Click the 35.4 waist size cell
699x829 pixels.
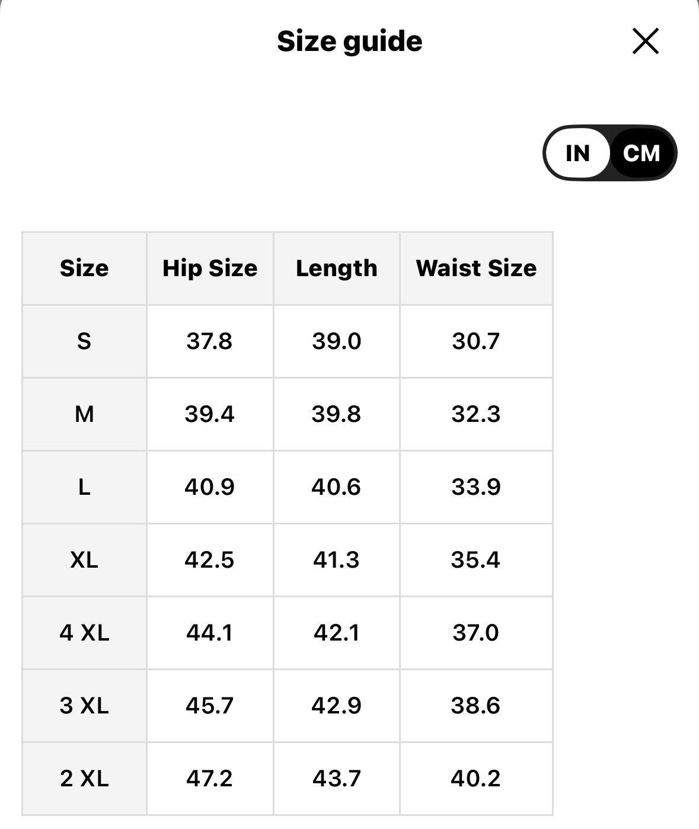click(x=475, y=560)
